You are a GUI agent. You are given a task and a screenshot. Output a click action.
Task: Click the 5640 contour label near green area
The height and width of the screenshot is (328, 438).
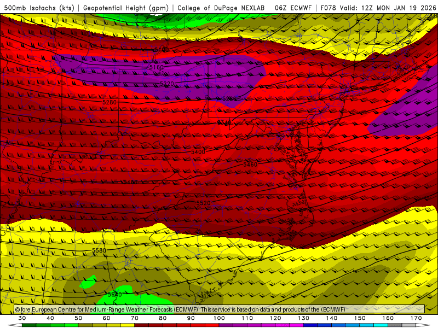[115, 295]
